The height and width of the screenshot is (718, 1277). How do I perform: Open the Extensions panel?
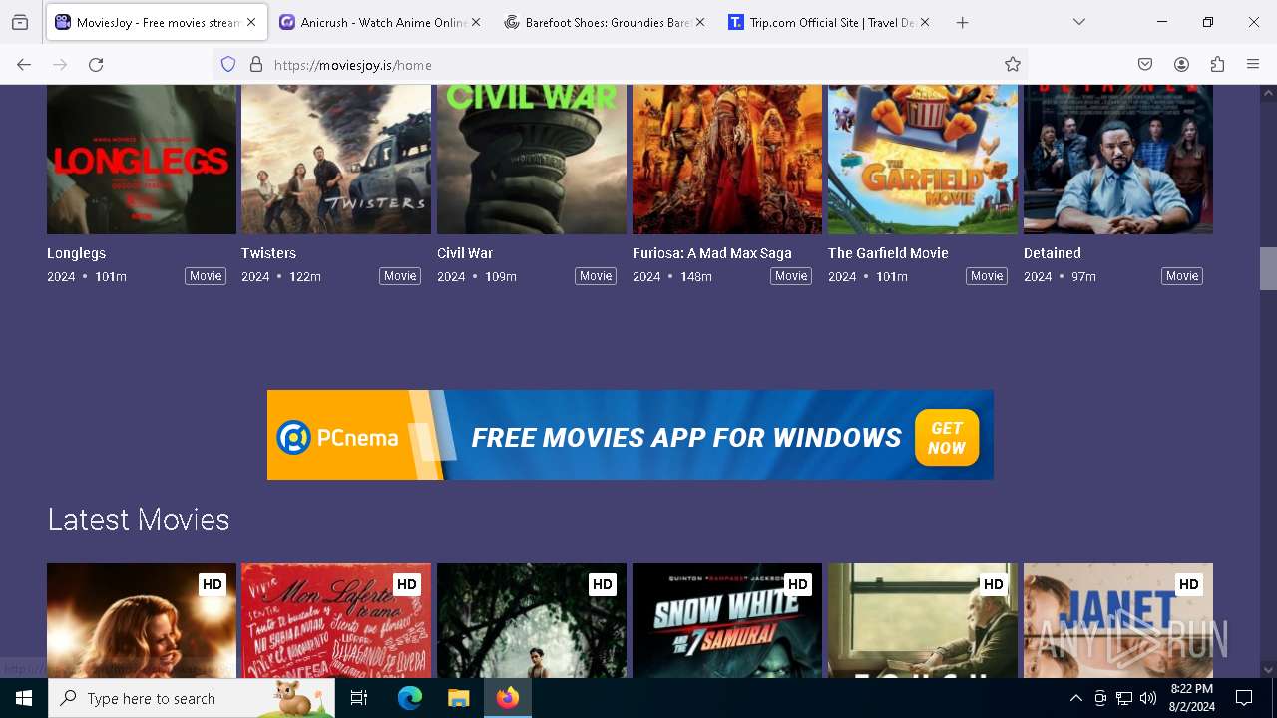(x=1217, y=65)
